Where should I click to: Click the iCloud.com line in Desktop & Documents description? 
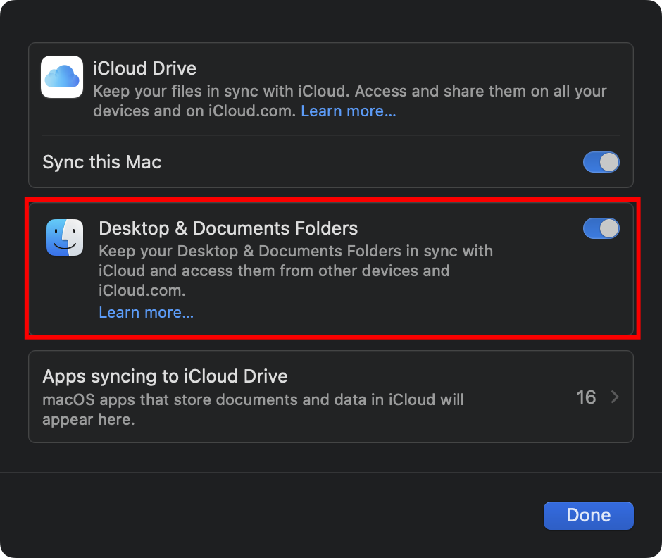point(142,290)
